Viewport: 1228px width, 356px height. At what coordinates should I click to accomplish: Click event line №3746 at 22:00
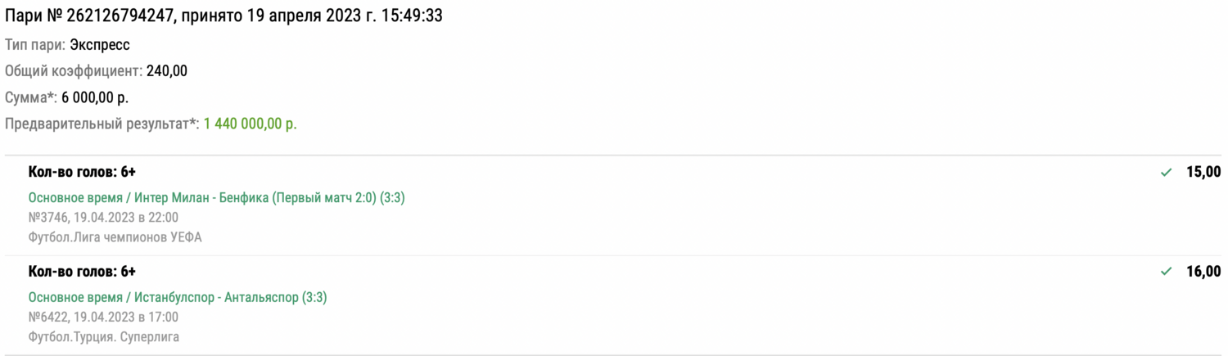click(x=103, y=218)
